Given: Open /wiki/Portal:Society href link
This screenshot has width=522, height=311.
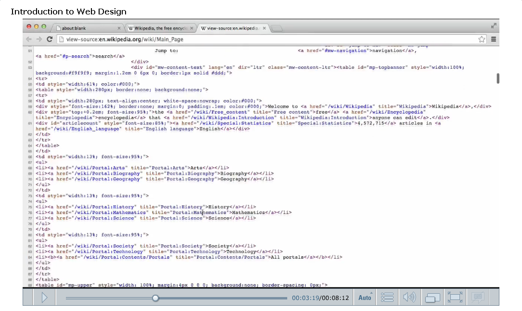Looking at the screenshot, I should (x=104, y=246).
